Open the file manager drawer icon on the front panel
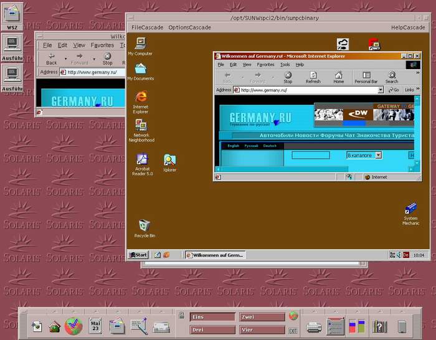436x340 pixels. coord(117,326)
